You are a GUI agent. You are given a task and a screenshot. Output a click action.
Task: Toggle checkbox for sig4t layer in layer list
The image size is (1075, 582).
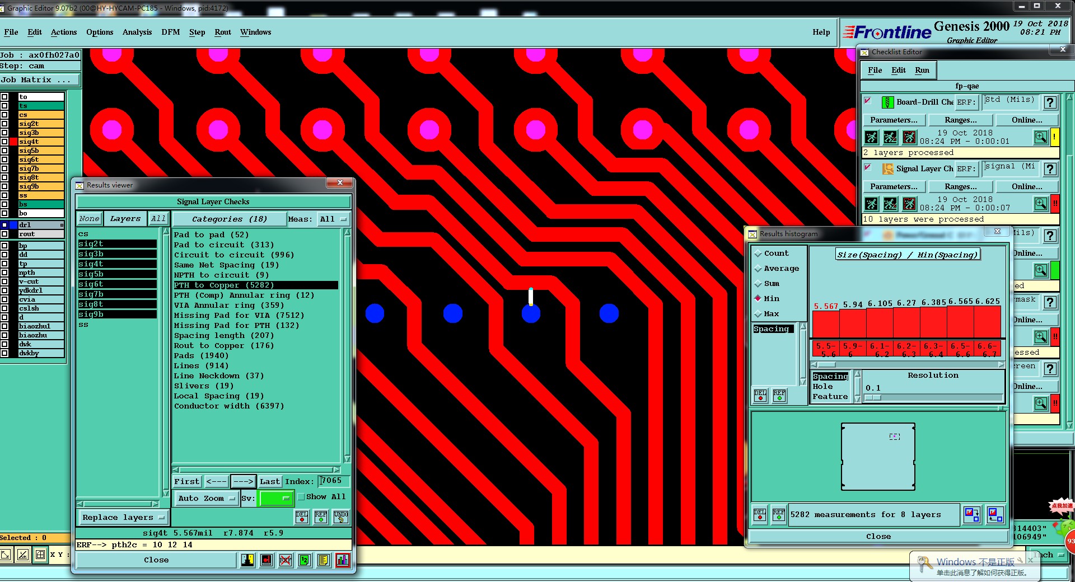click(x=4, y=142)
